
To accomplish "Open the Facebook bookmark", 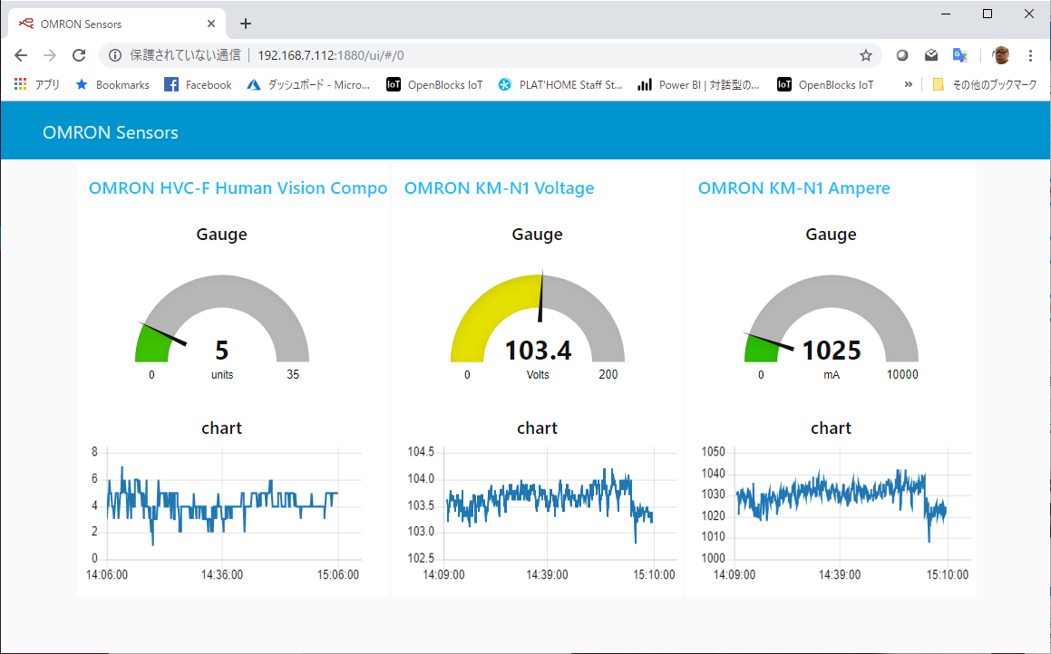I will point(199,84).
